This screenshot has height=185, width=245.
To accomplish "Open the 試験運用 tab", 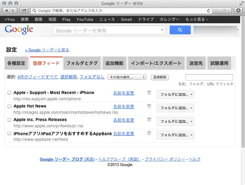I will pyautogui.click(x=219, y=63).
